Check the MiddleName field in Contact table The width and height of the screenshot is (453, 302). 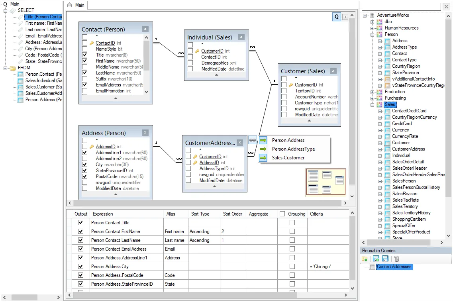pyautogui.click(x=84, y=67)
